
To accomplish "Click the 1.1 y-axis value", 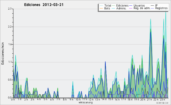I will pyautogui.click(x=10, y=62).
